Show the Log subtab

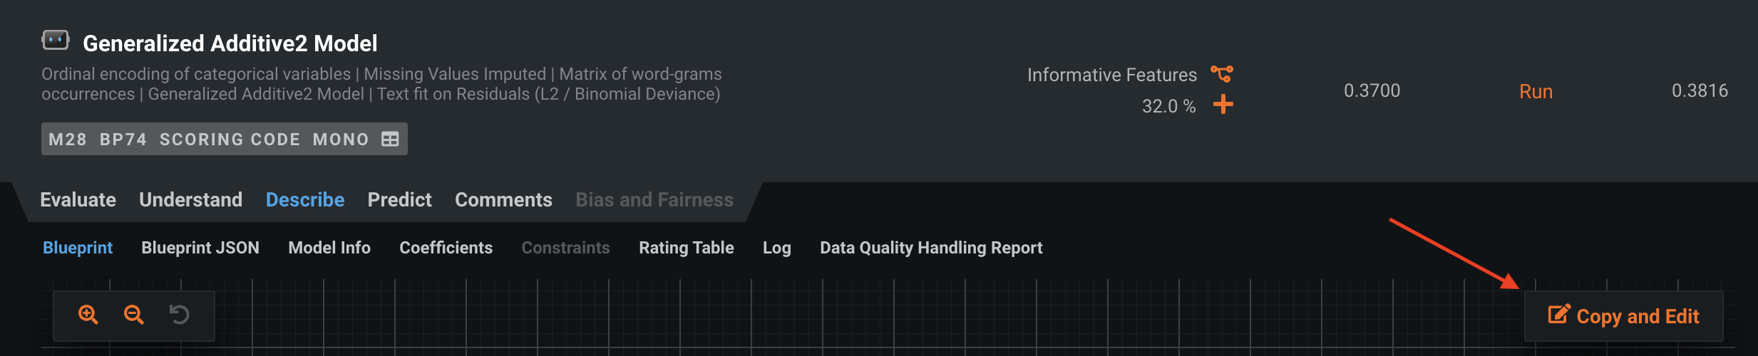[x=776, y=248]
